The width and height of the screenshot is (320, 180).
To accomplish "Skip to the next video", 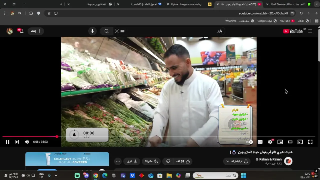I will coord(17,142).
